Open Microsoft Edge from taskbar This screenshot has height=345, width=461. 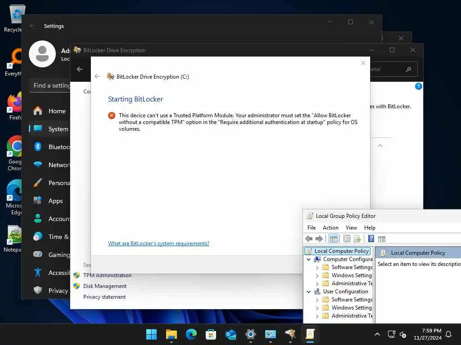pyautogui.click(x=191, y=334)
